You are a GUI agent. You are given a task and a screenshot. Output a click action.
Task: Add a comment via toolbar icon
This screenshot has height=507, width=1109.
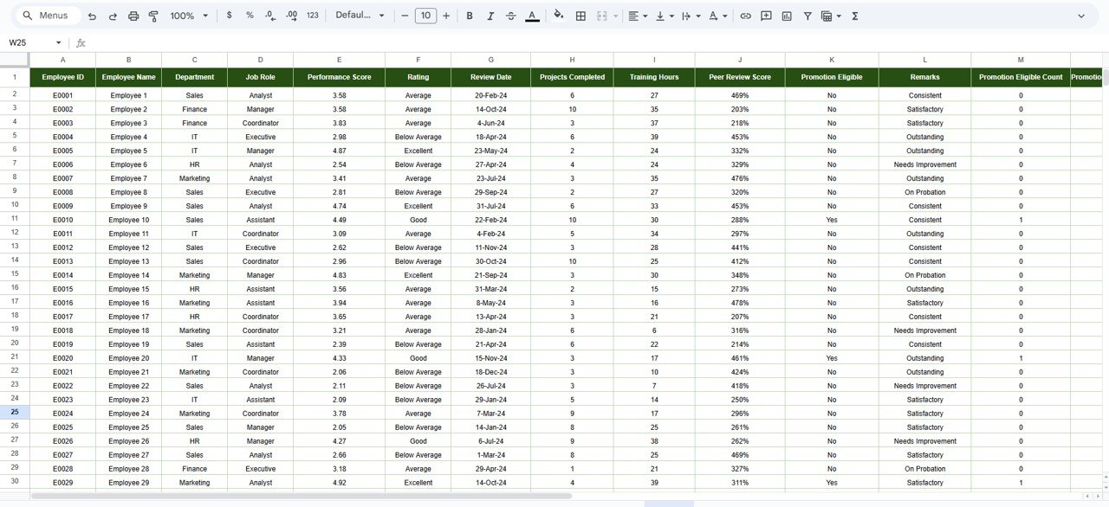point(766,16)
